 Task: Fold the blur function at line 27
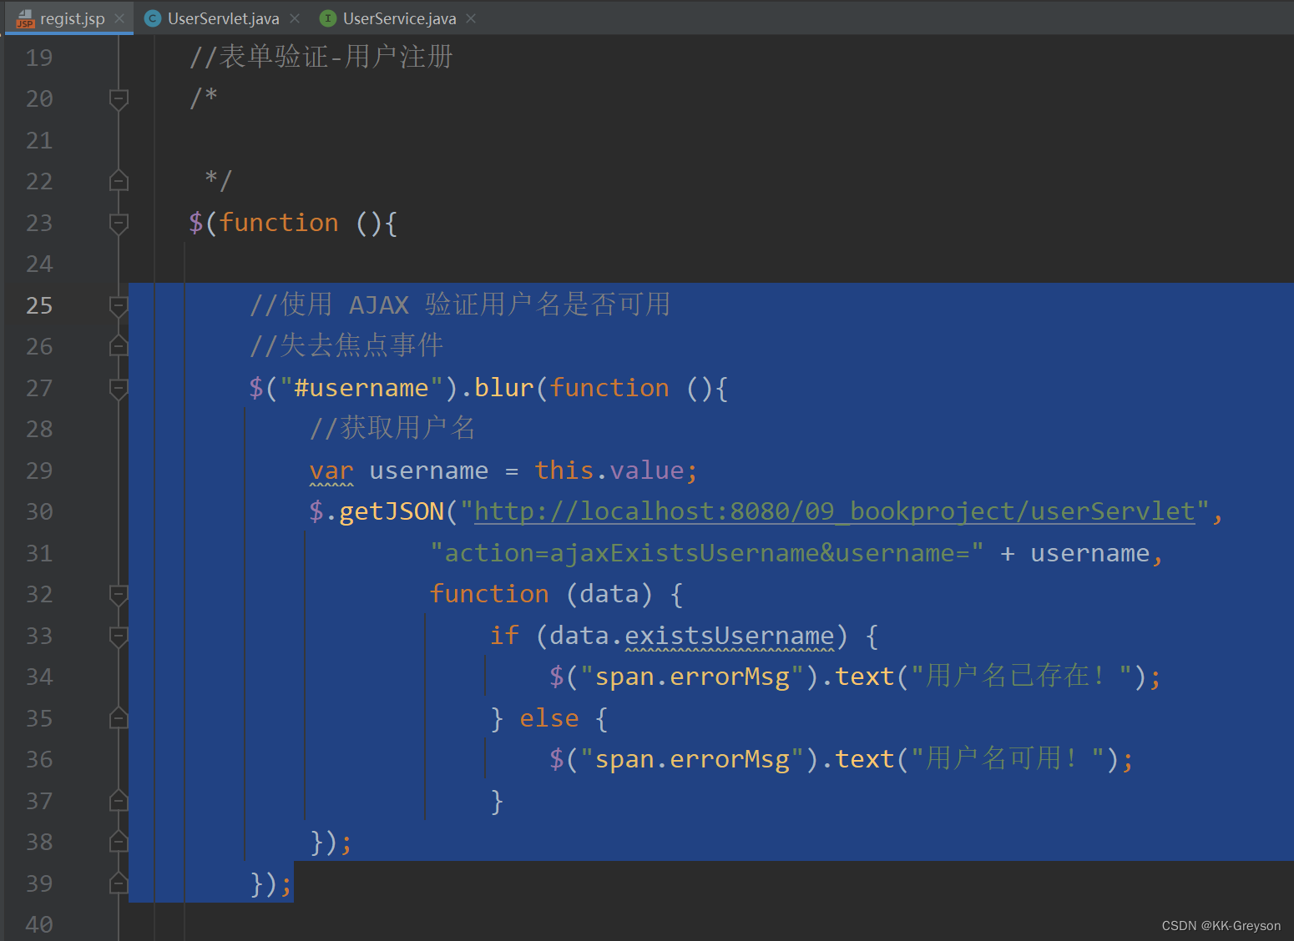pos(119,389)
